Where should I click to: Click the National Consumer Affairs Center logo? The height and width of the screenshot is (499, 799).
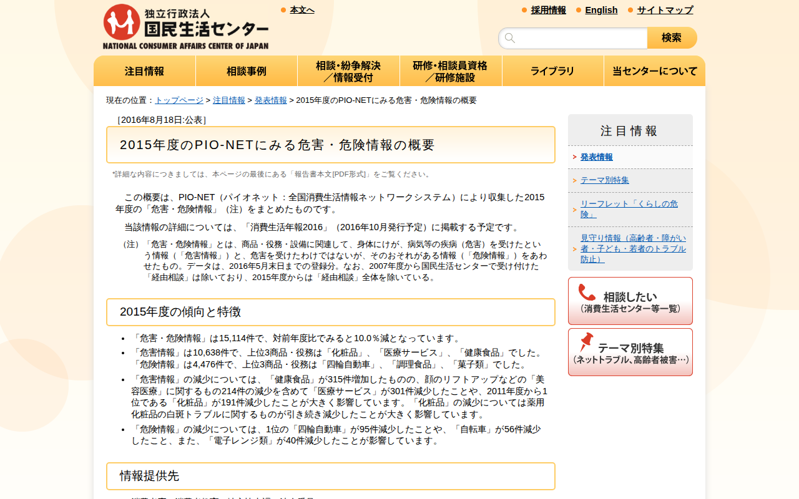coord(185,27)
